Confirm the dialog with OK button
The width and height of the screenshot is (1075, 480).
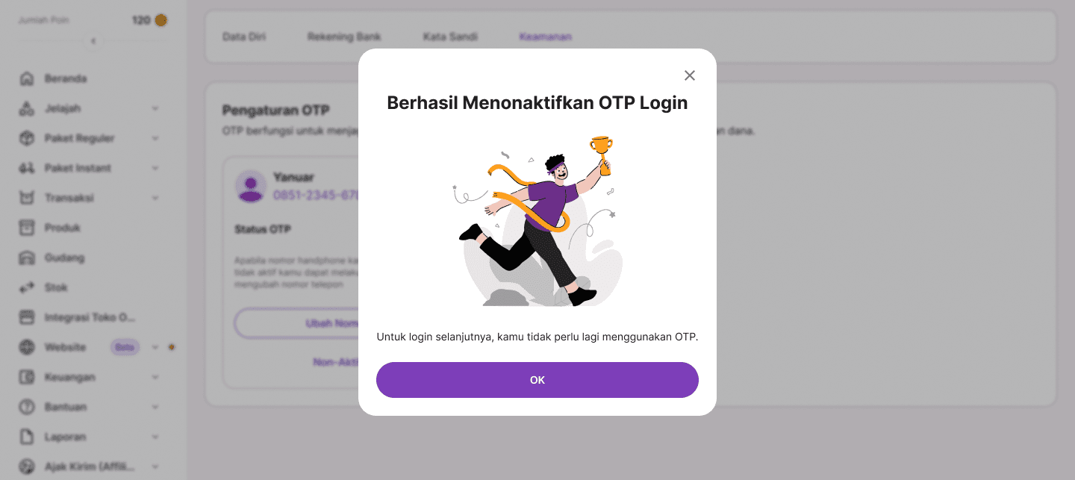pyautogui.click(x=537, y=380)
